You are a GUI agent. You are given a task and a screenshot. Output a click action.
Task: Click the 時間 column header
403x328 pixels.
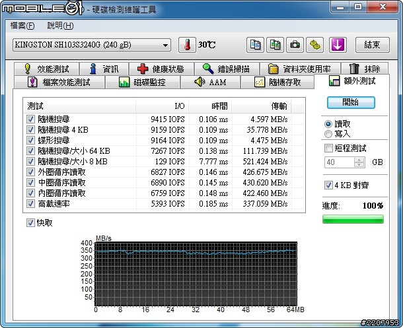[x=210, y=106]
